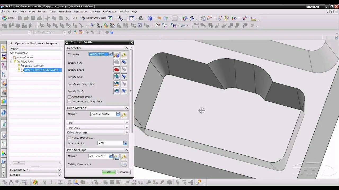Click the Contour Profile dialog gear icon
This screenshot has width=339, height=190.
click(x=67, y=42)
